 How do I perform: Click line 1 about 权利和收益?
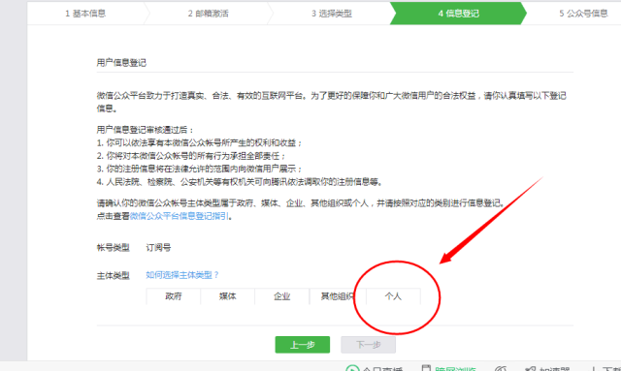click(199, 142)
